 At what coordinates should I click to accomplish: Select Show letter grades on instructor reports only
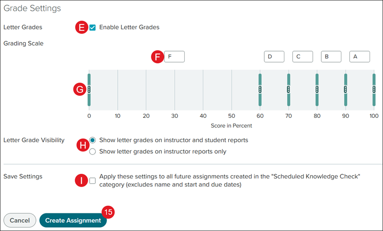point(92,152)
